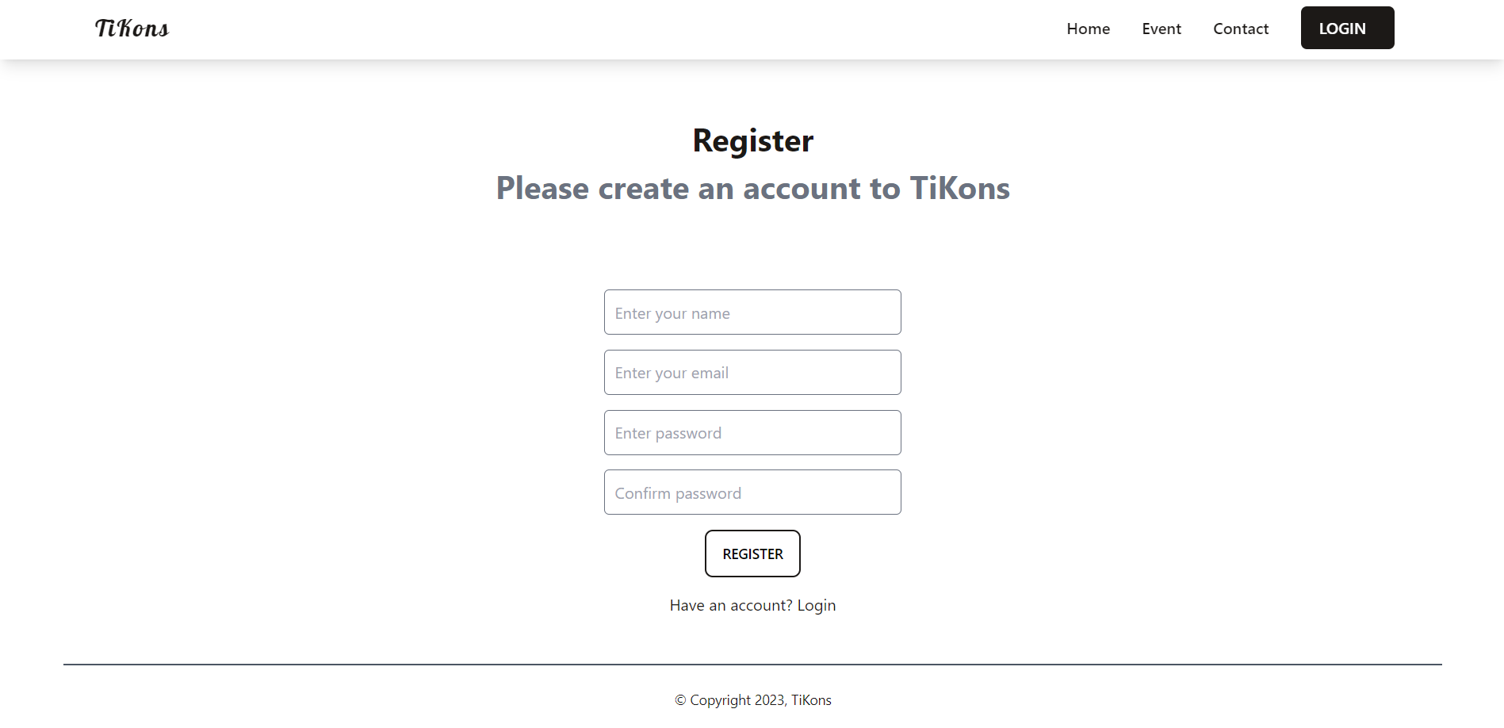This screenshot has height=728, width=1504.
Task: Click the Register page heading
Action: [x=752, y=140]
